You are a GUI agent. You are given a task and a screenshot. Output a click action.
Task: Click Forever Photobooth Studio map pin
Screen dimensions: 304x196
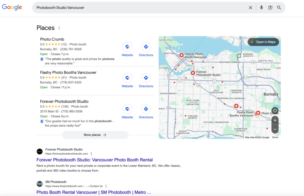coord(193,73)
